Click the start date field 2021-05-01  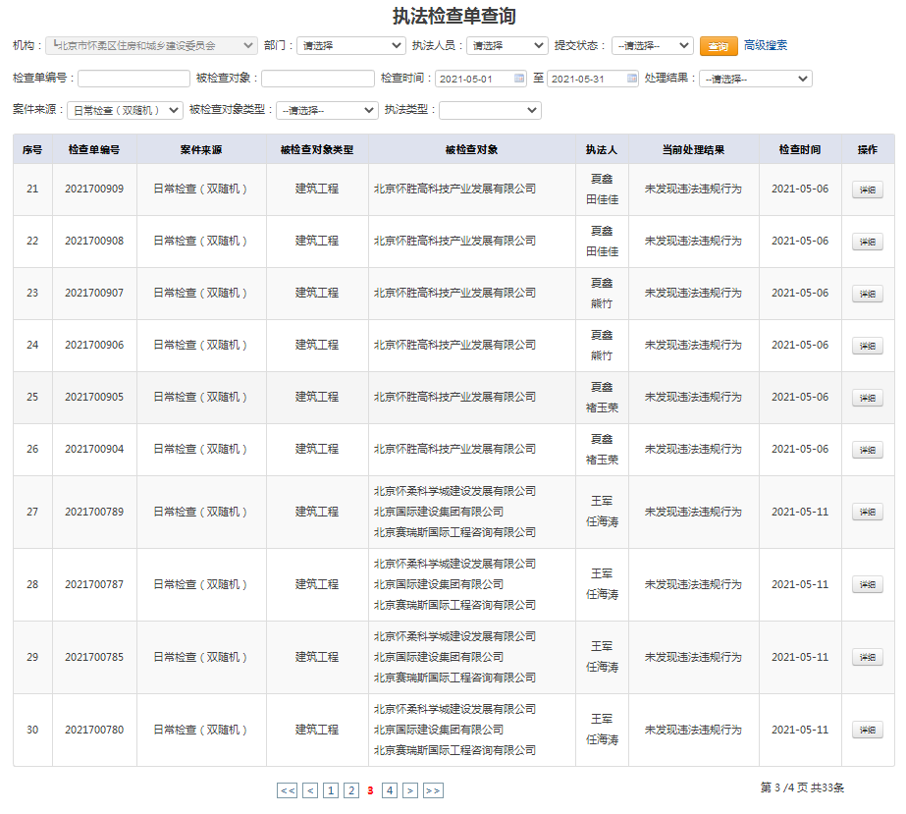pyautogui.click(x=480, y=79)
